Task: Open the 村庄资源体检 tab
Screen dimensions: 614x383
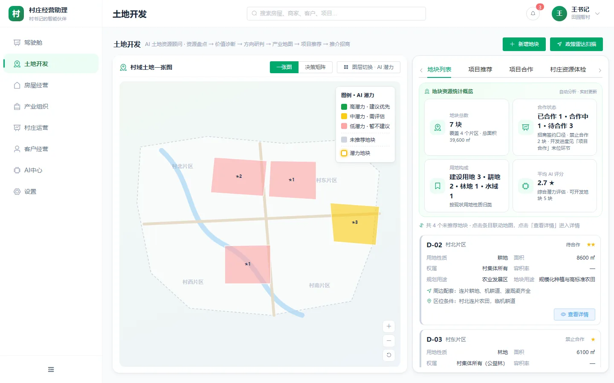Action: pyautogui.click(x=568, y=69)
